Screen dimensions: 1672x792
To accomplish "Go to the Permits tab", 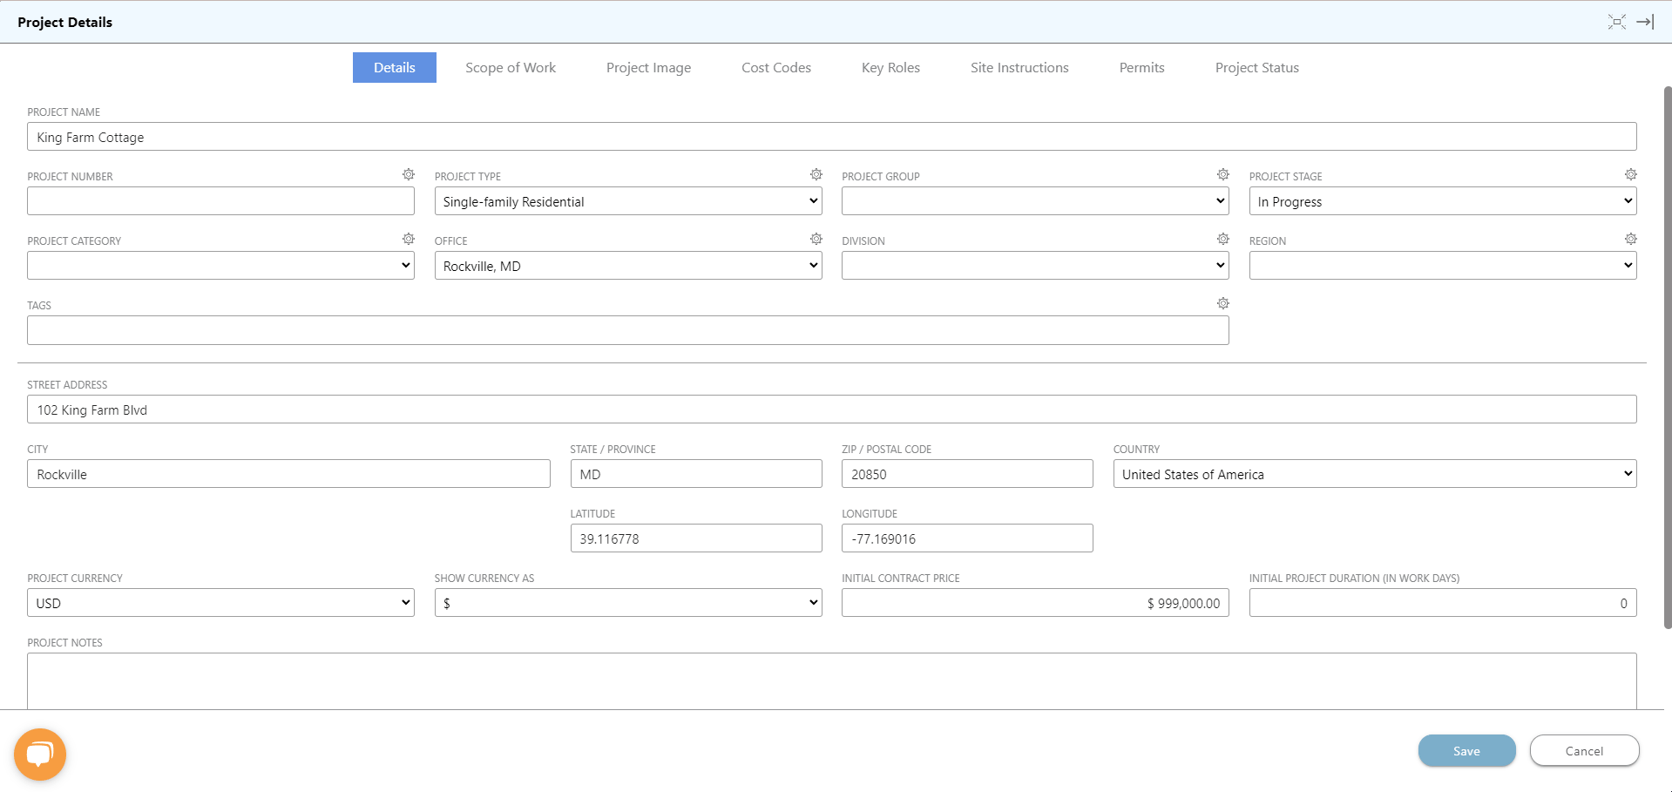I will [1141, 68].
